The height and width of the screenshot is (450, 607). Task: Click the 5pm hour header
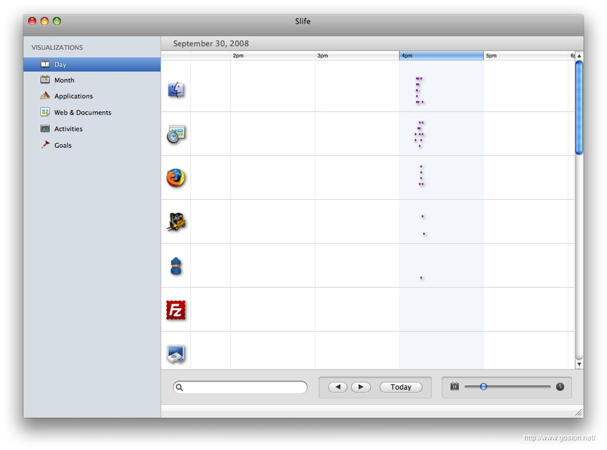pos(526,55)
